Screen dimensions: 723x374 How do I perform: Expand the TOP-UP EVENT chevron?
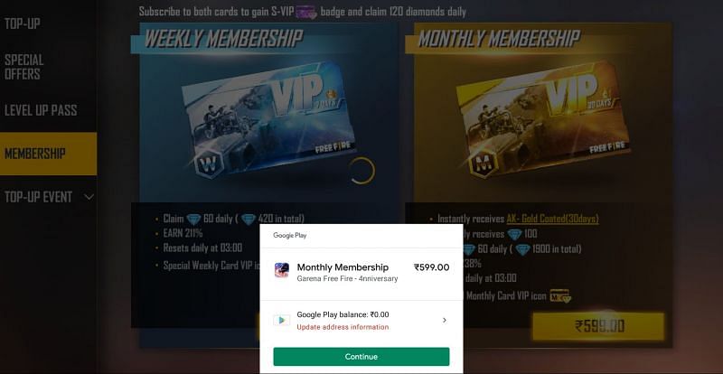(89, 197)
